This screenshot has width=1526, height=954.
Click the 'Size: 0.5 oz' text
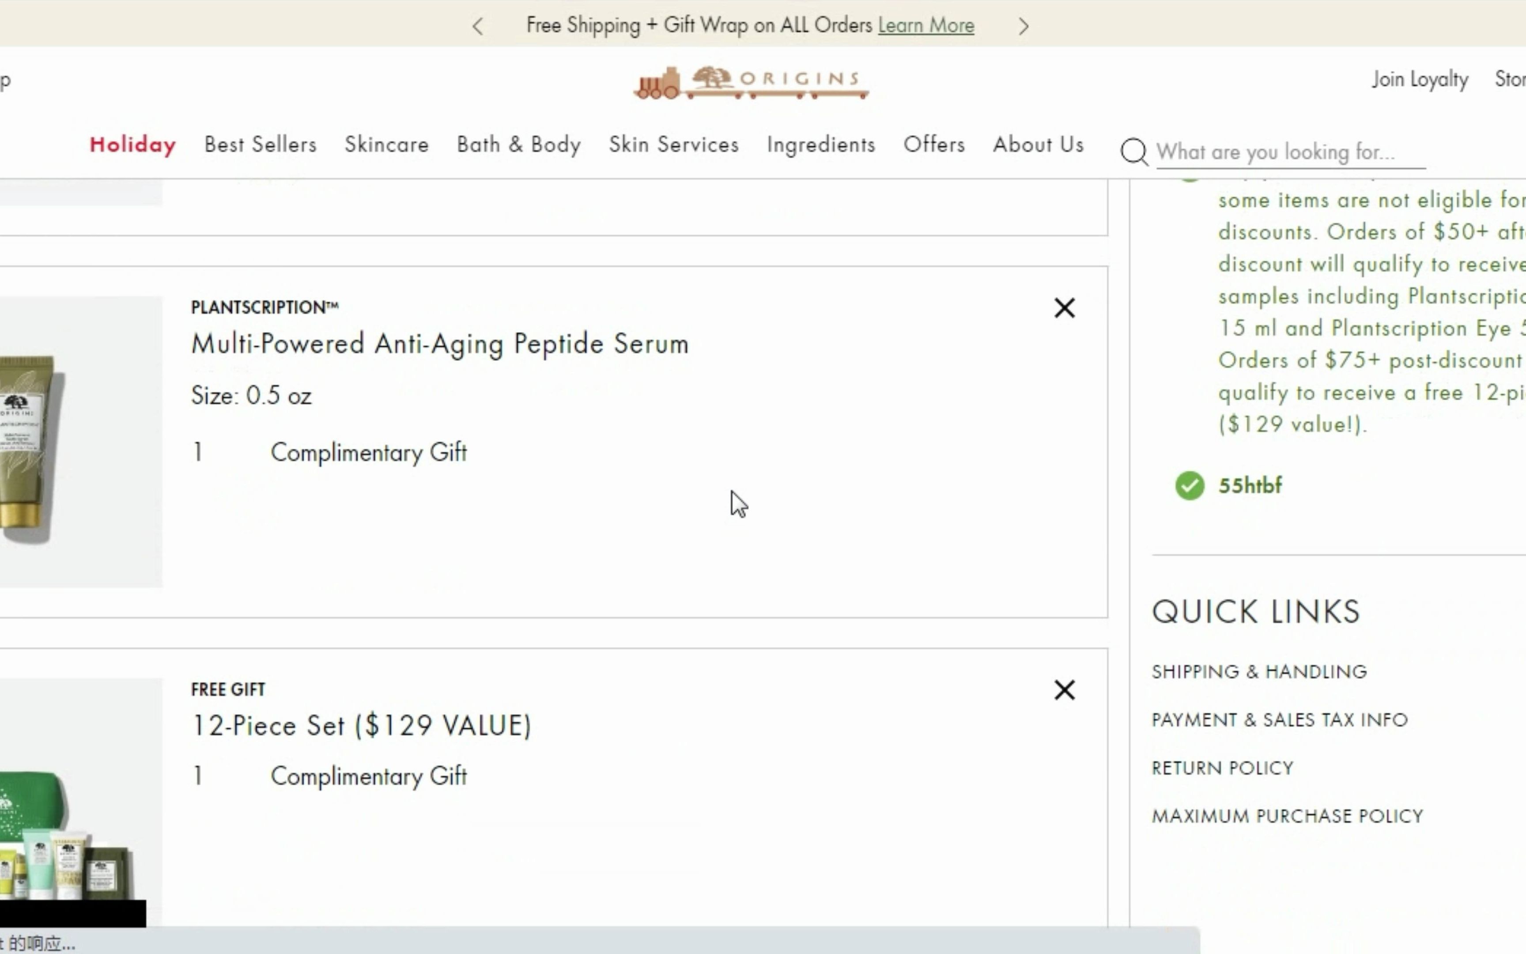click(251, 396)
